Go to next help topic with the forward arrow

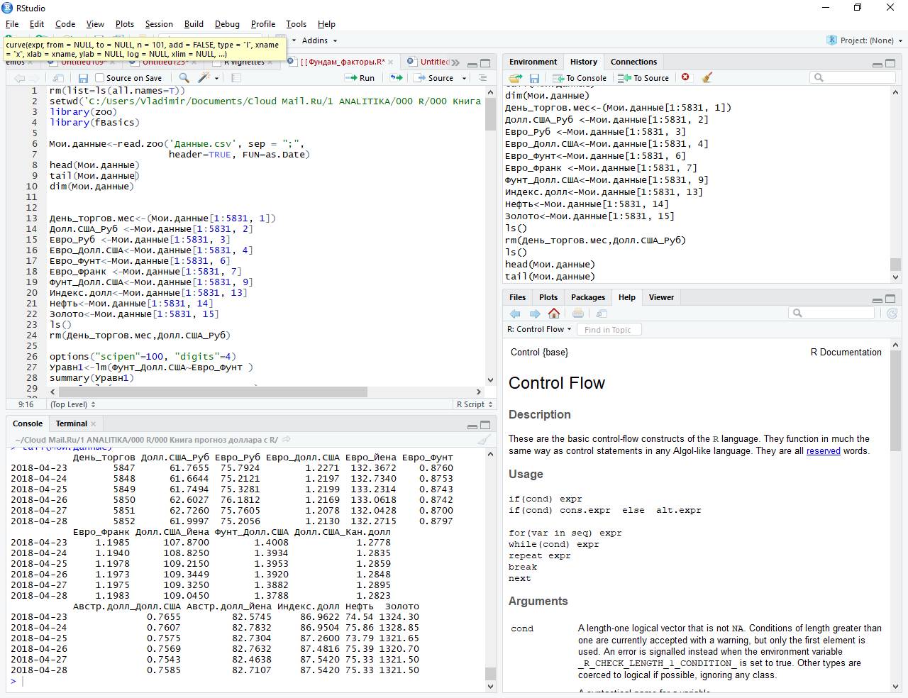click(x=535, y=314)
